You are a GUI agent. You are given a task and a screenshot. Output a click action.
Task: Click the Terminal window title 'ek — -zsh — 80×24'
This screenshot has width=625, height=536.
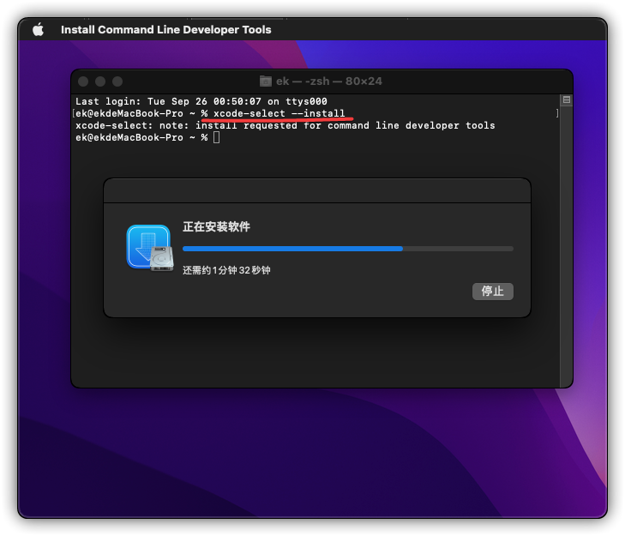[329, 81]
